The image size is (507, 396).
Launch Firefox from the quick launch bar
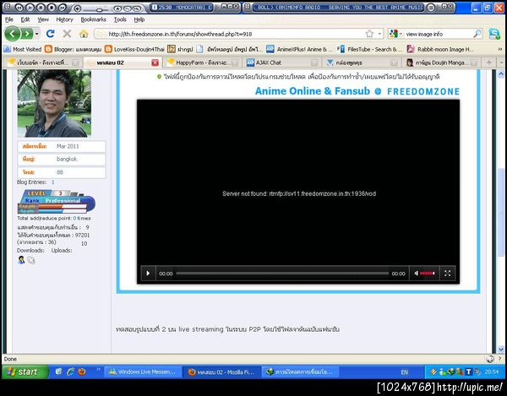coord(82,372)
